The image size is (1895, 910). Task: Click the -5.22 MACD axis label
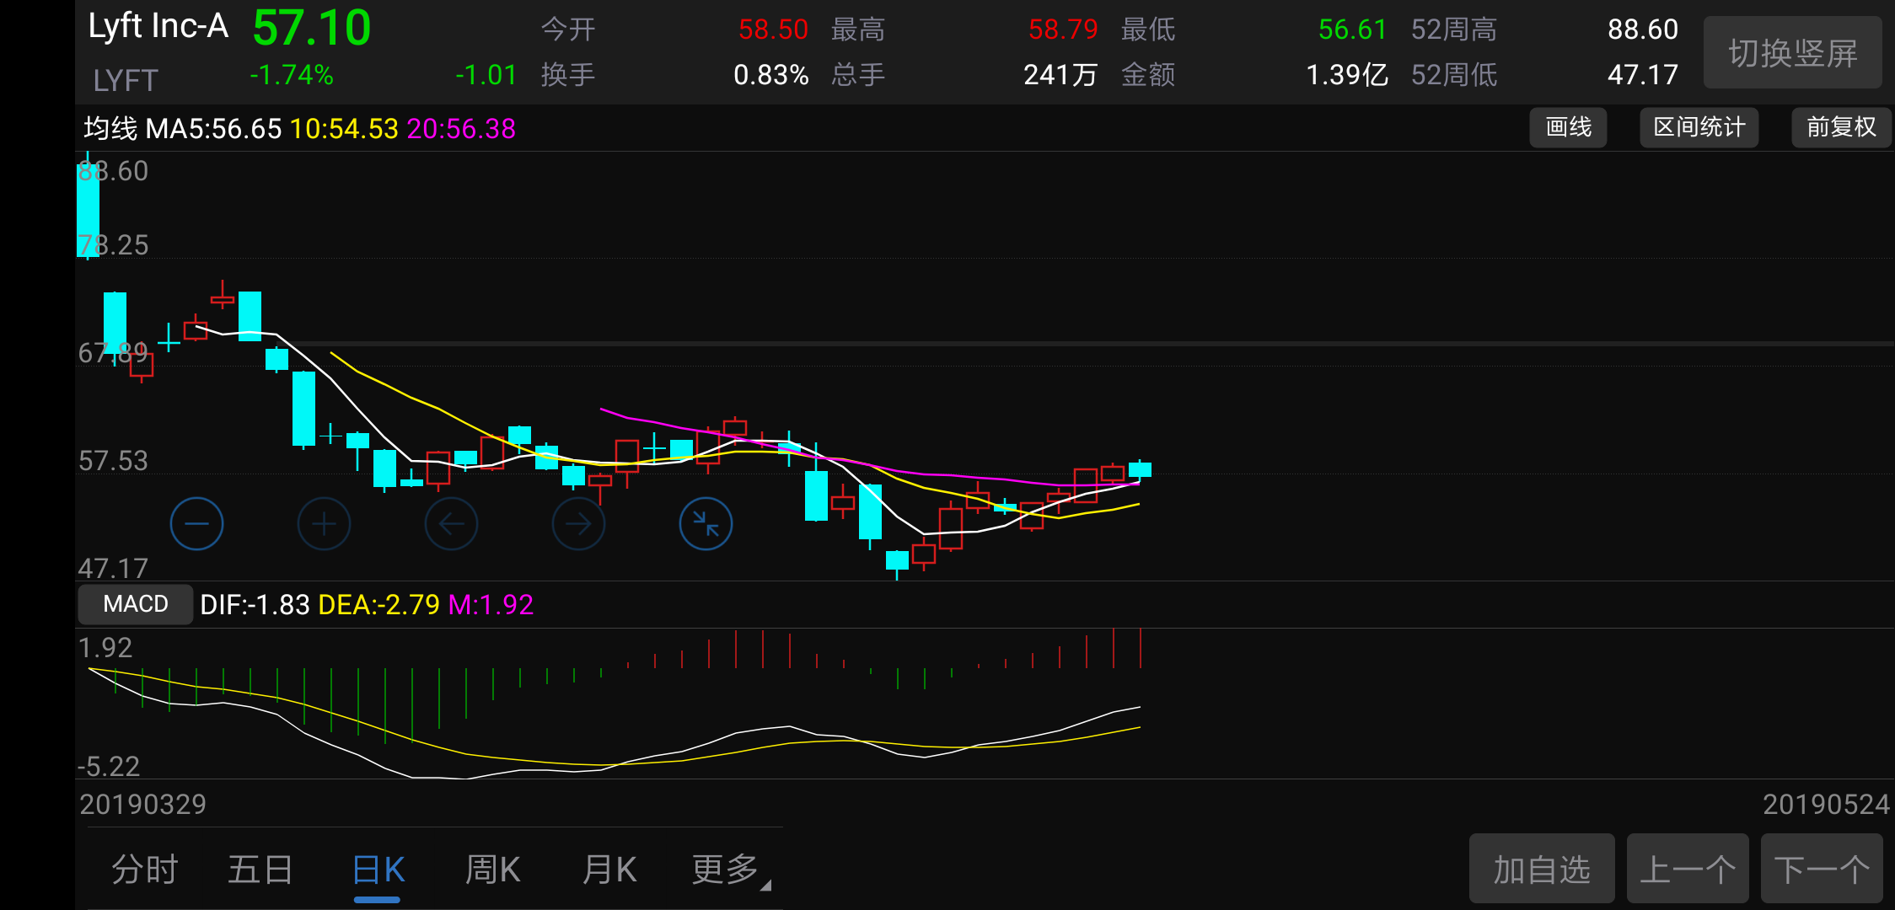pyautogui.click(x=109, y=766)
